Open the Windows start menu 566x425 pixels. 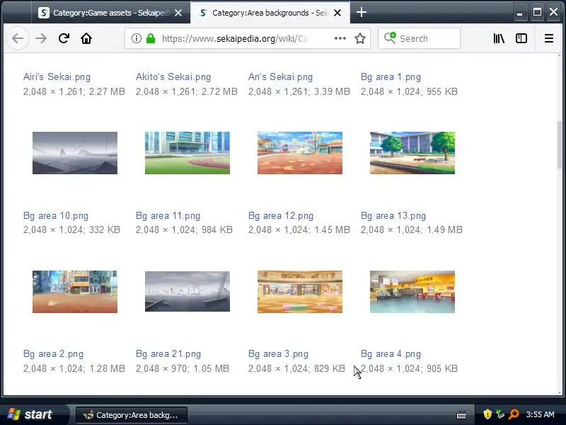click(33, 414)
